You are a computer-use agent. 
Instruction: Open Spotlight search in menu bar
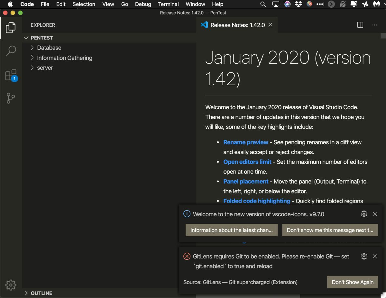[263, 4]
